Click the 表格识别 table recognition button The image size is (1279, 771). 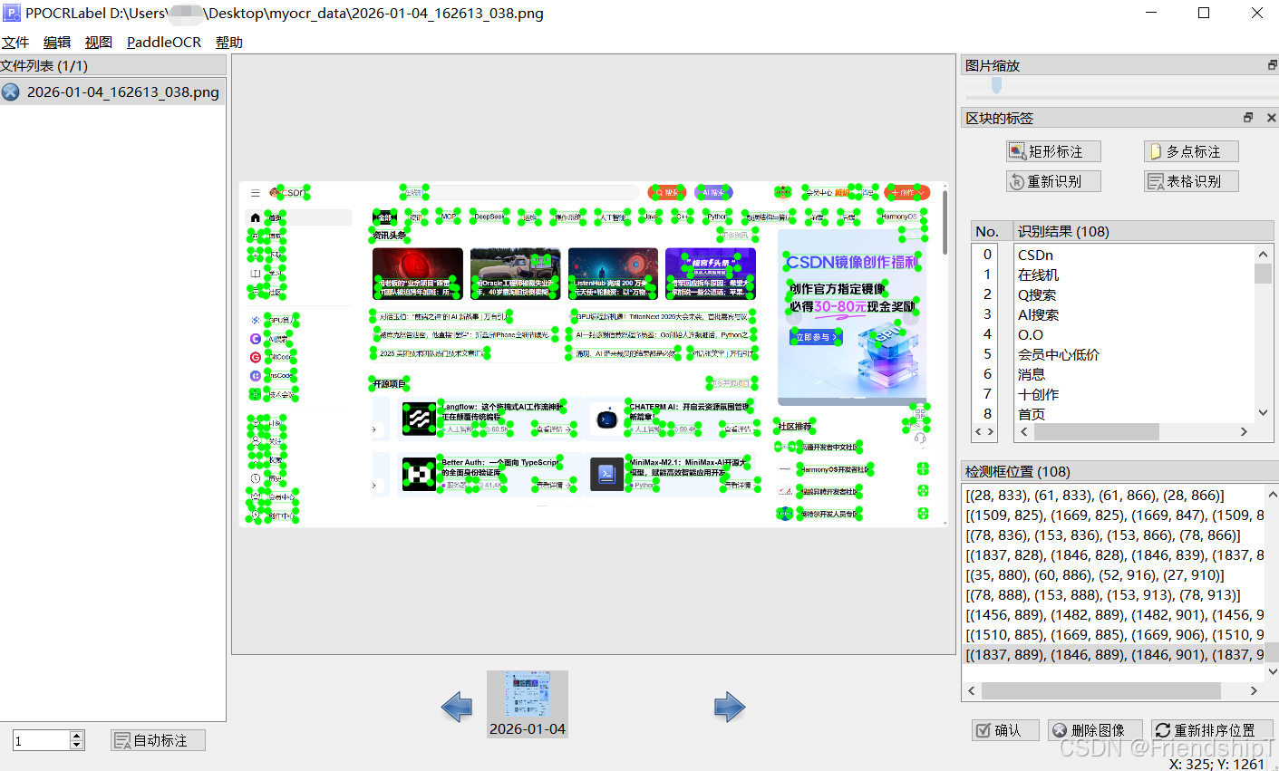pyautogui.click(x=1191, y=181)
